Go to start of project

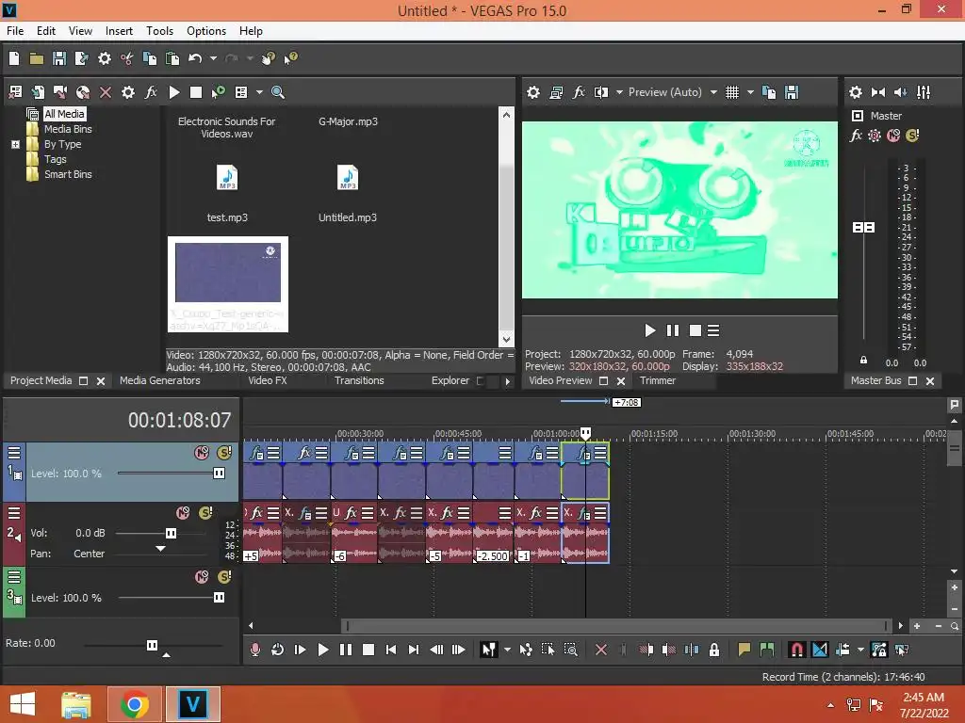coord(391,650)
